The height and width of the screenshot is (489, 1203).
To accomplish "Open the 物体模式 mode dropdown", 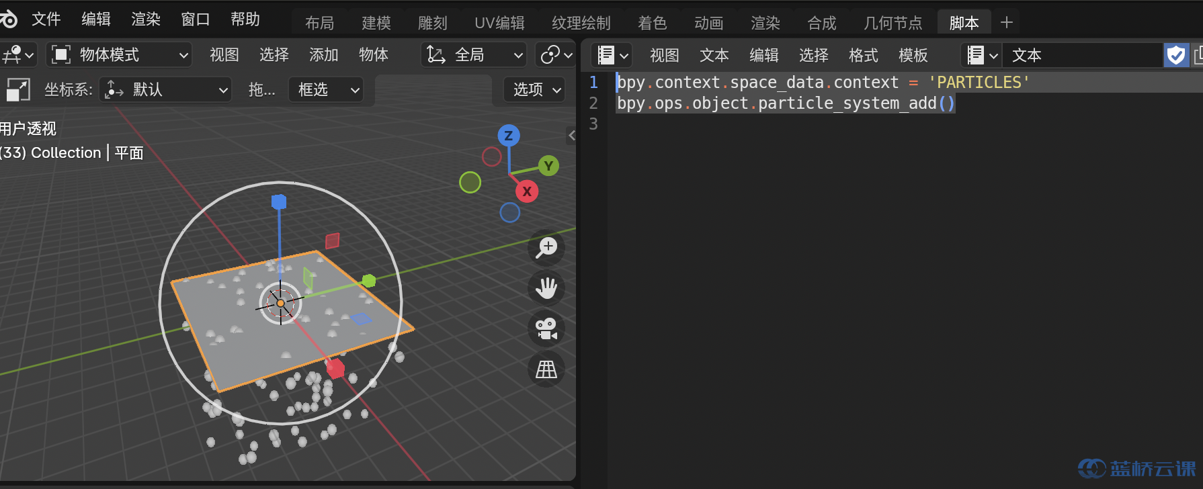I will pyautogui.click(x=120, y=55).
